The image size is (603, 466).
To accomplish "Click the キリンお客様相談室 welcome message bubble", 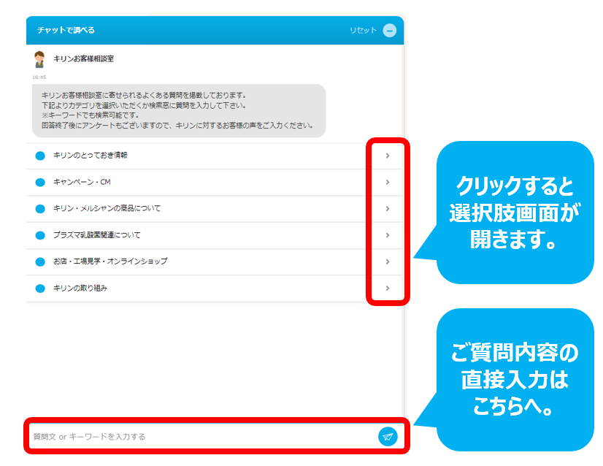I will 178,110.
